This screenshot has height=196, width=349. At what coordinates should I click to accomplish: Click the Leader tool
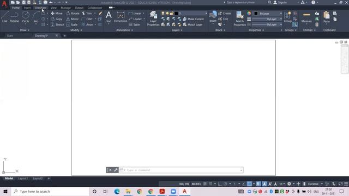135,19
